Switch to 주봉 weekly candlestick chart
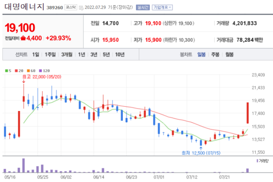273x182 pixels. (215, 55)
